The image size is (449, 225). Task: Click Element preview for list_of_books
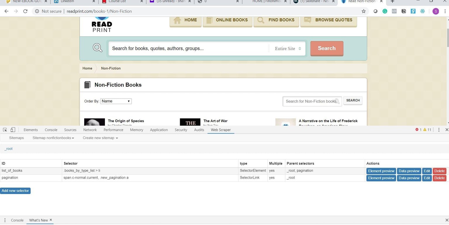coord(381,171)
